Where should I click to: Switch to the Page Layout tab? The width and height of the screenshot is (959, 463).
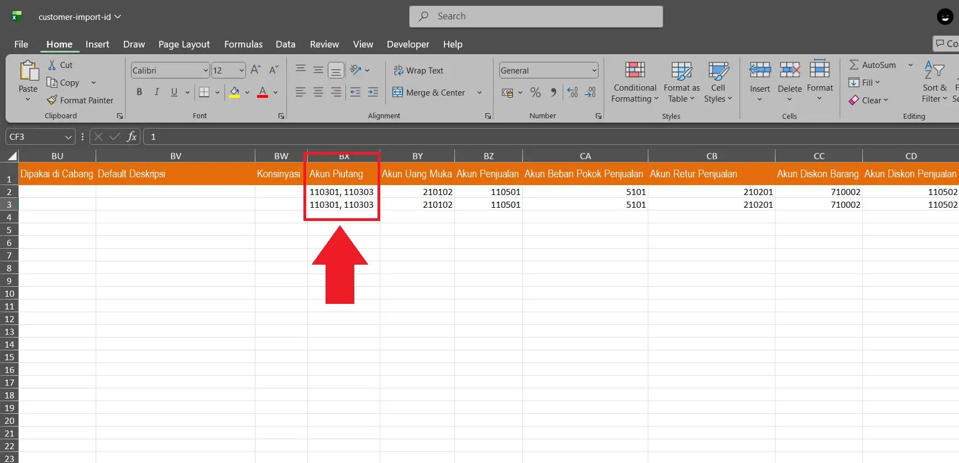pos(184,44)
